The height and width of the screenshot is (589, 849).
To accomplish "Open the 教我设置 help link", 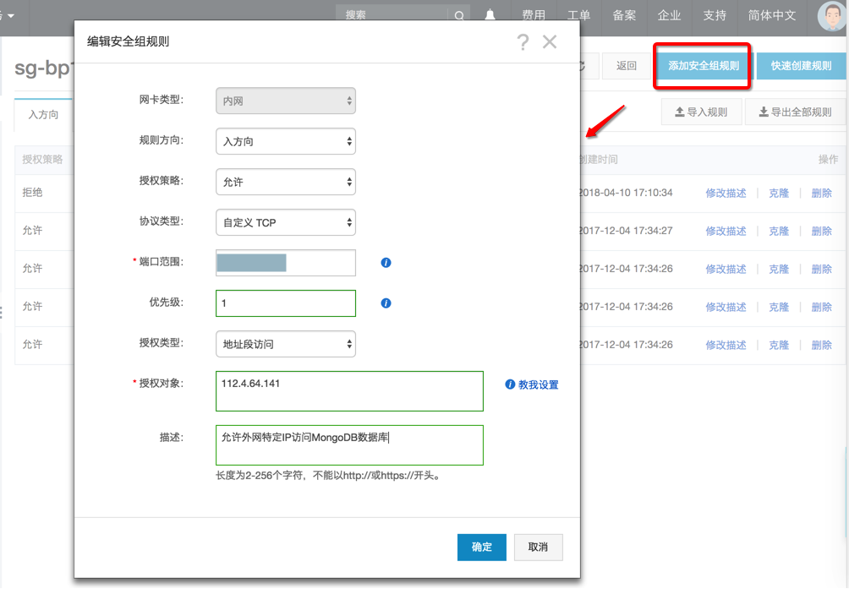I will [538, 384].
